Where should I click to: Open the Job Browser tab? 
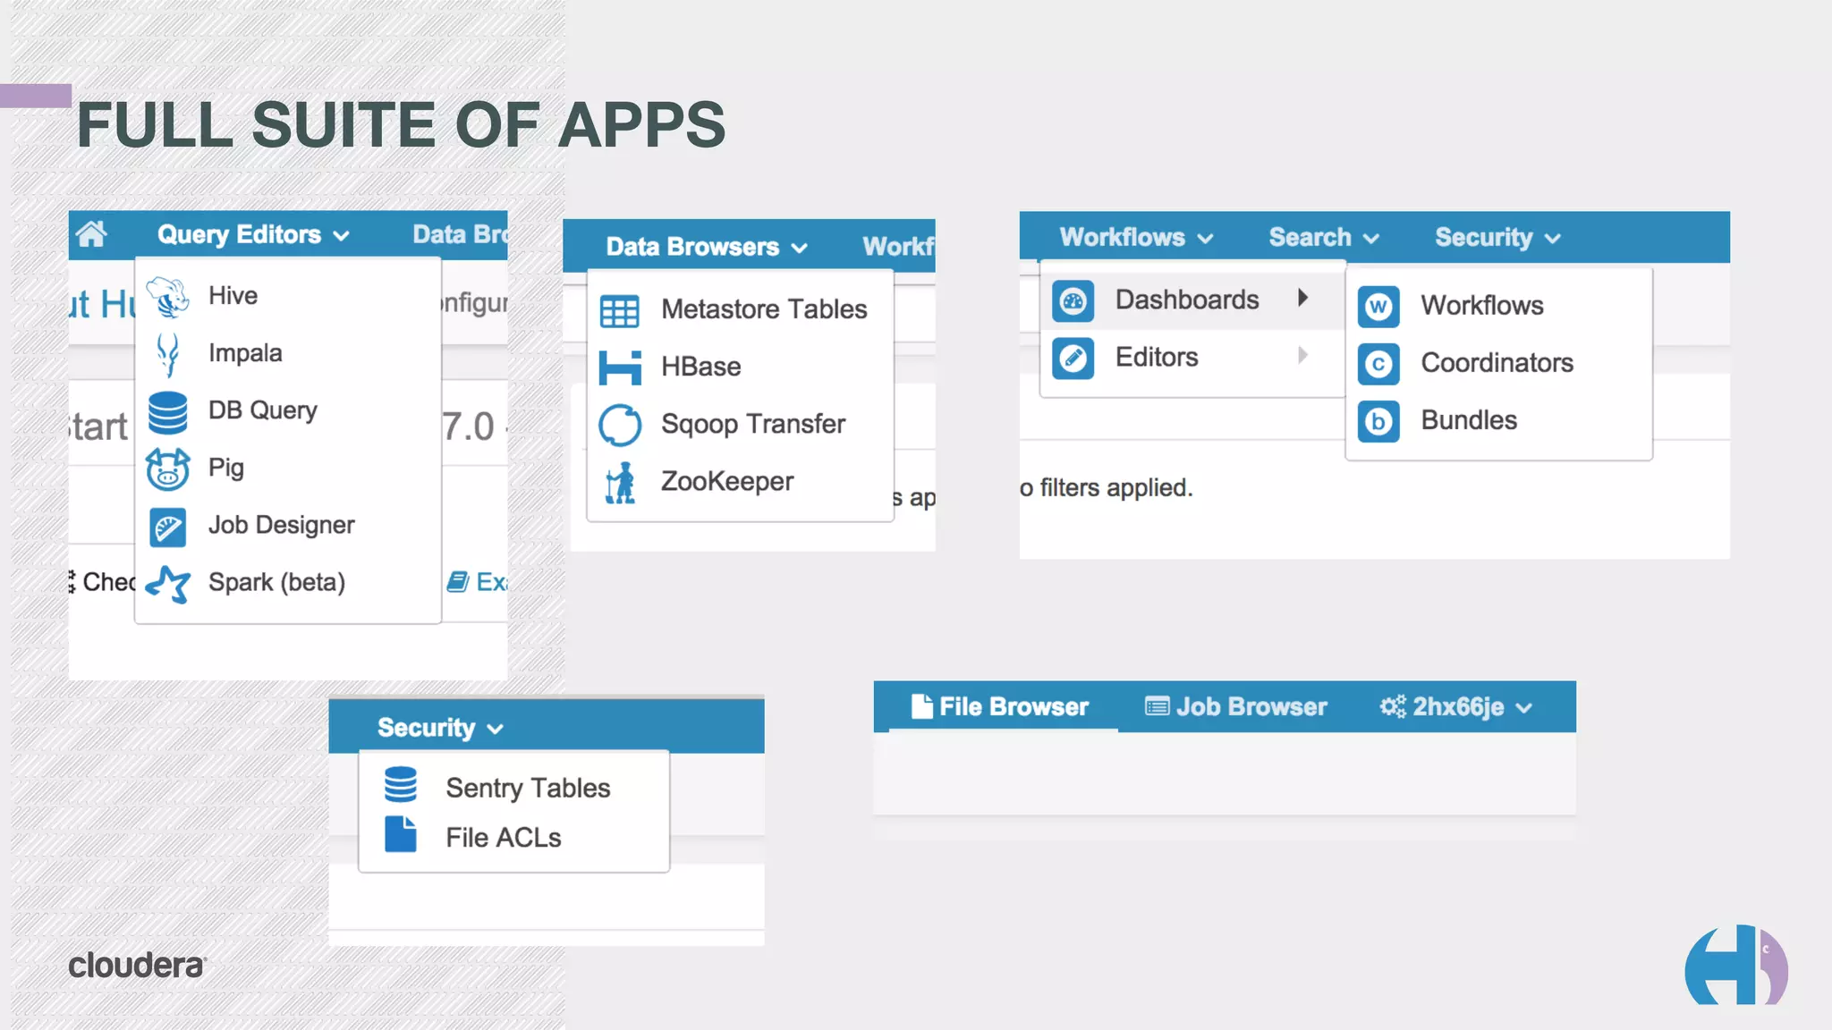(1236, 706)
